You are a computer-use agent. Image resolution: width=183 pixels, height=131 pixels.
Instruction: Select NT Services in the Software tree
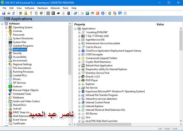[19, 83]
